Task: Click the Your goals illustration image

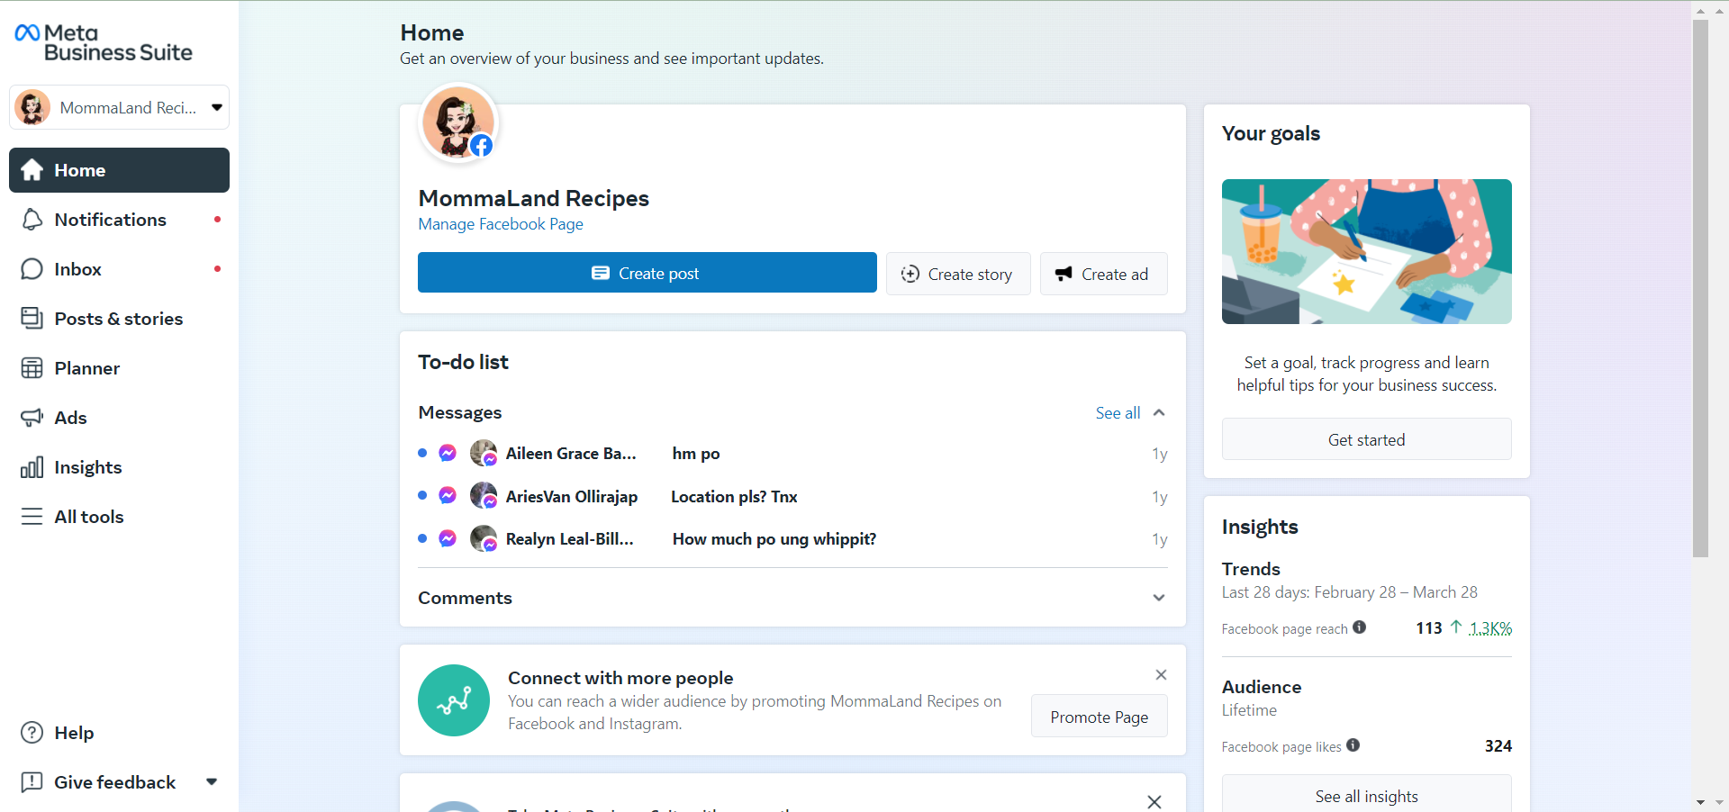Action: click(1366, 251)
